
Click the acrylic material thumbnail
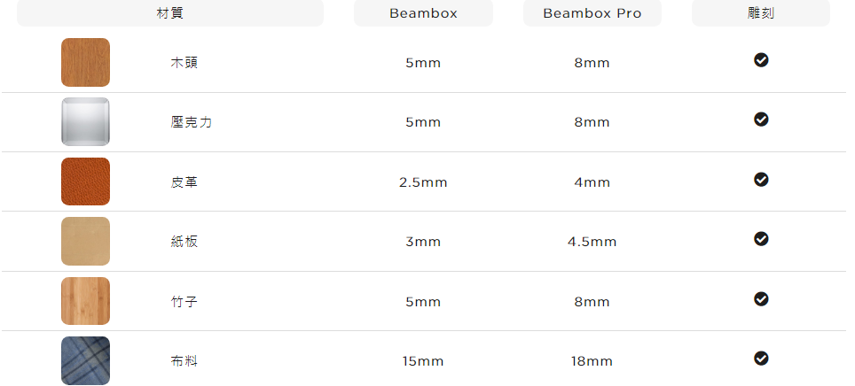[x=85, y=122]
